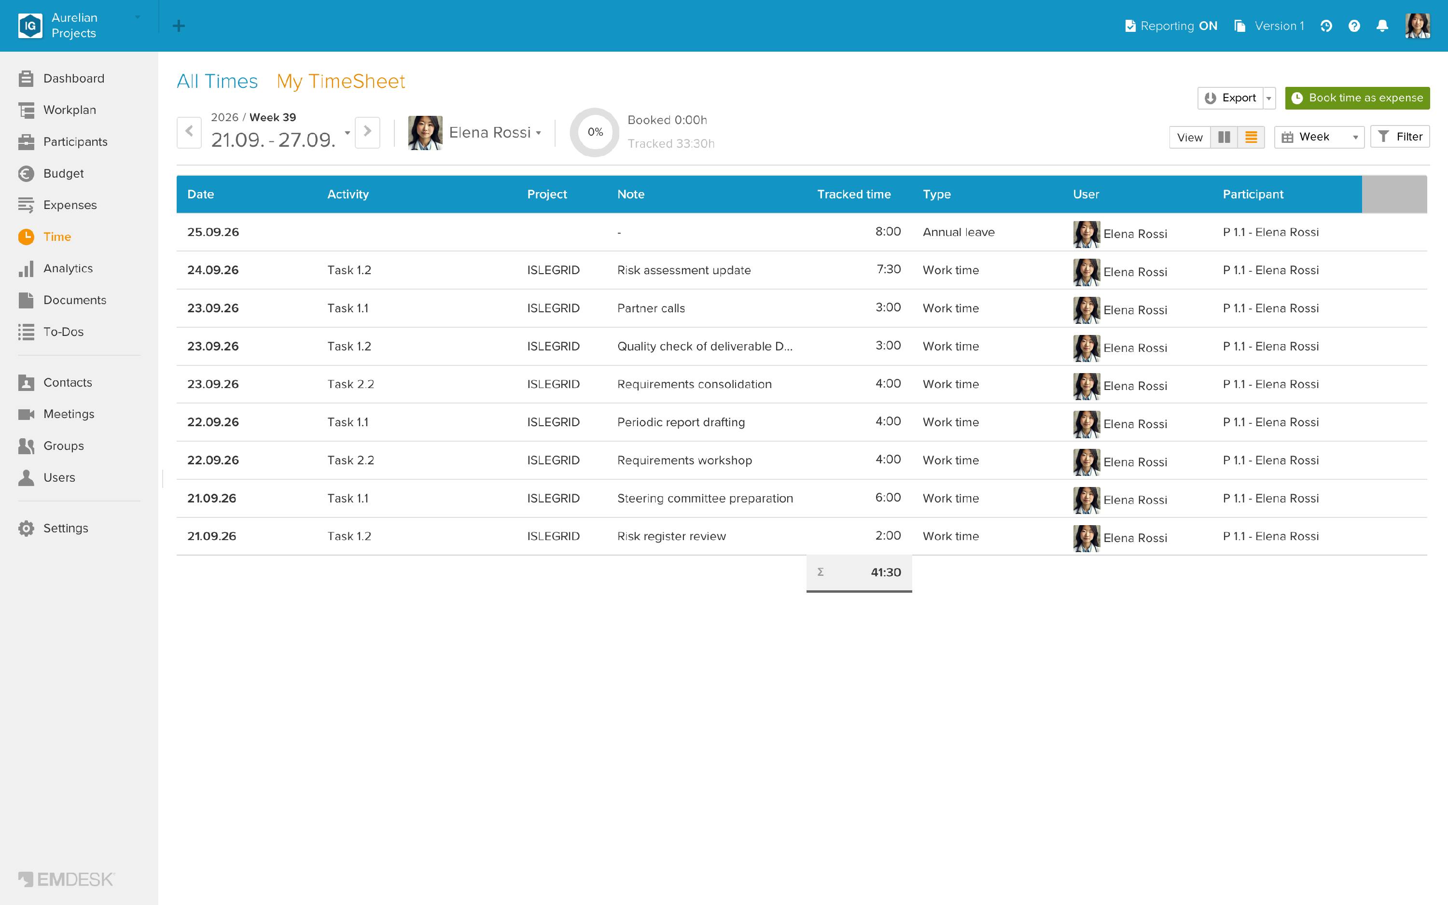1448x905 pixels.
Task: Go to next week
Action: (x=367, y=132)
